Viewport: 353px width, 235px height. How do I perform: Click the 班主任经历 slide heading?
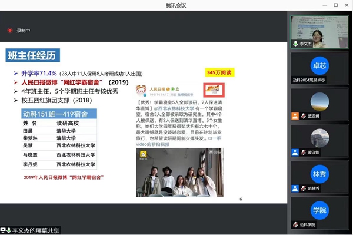pyautogui.click(x=32, y=55)
